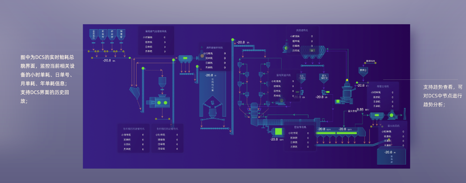This screenshot has height=183, width=466.
Task: Click the -20.8 rpm value under kiln motor
Action: coord(277,139)
